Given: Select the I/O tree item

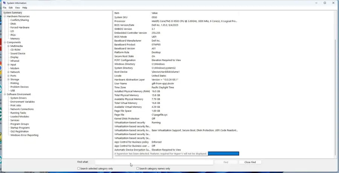Looking at the screenshot, I should coord(12,31).
